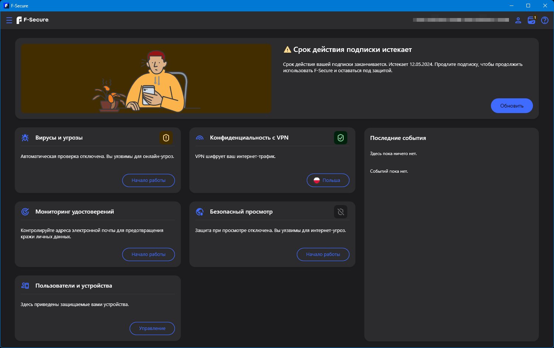Maximize the F-Secure window
554x348 pixels.
point(528,6)
